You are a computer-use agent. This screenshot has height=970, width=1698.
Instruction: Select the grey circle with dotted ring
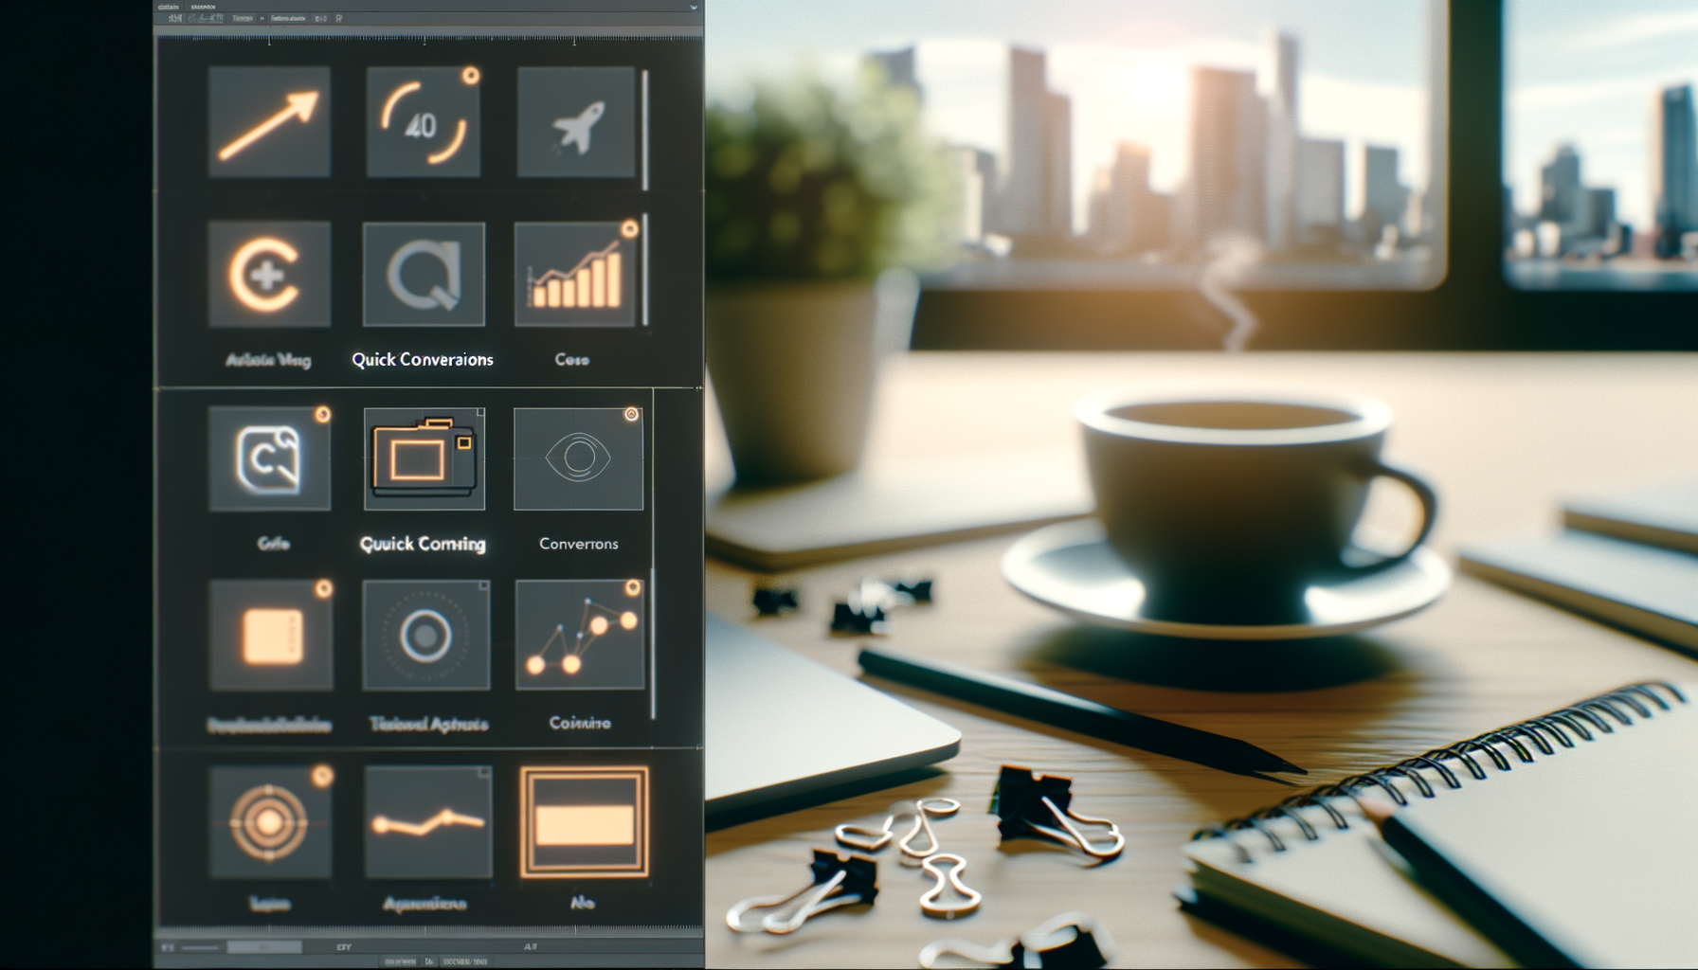426,635
